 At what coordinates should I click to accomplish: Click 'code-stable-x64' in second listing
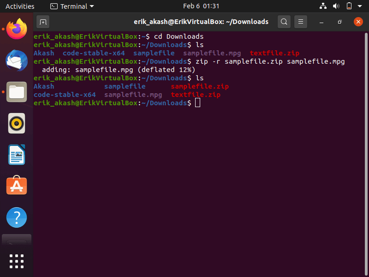pos(65,95)
